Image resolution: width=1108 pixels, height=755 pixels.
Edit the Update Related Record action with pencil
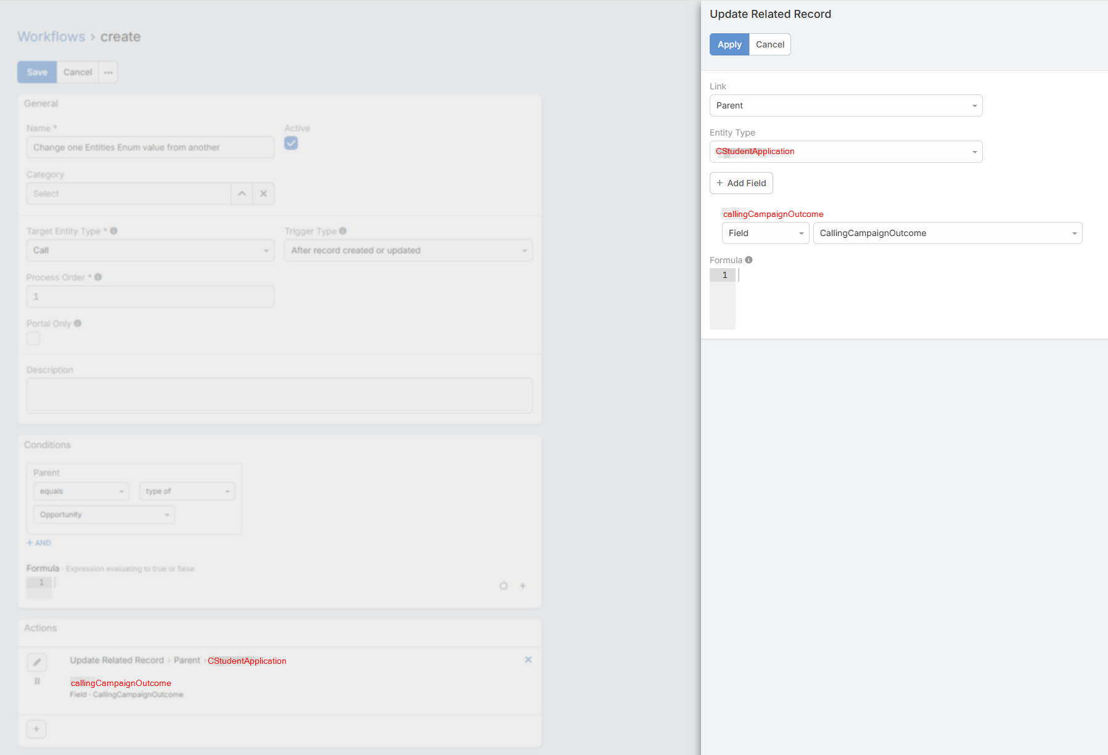point(37,663)
